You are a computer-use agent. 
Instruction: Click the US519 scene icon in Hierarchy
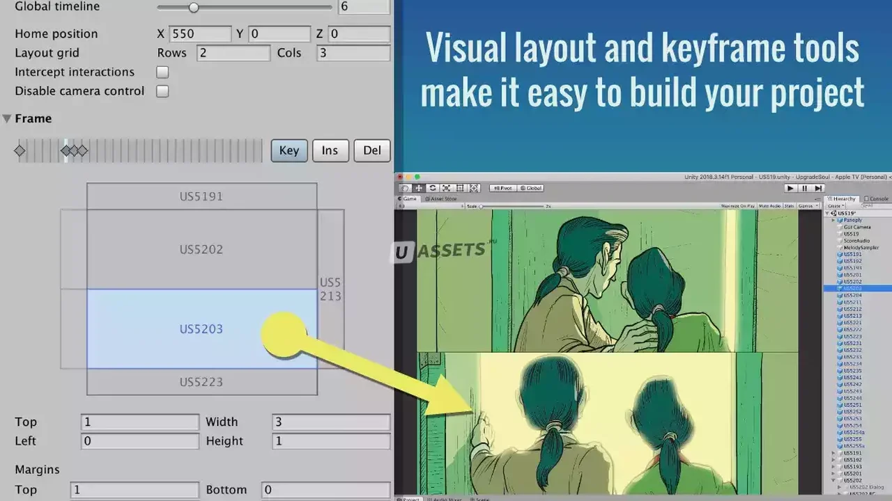tap(833, 214)
